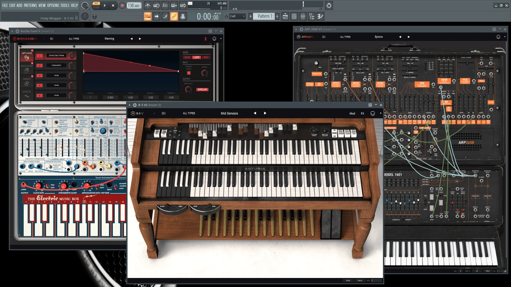Open the Playlist view icon
This screenshot has height=287, width=511.
(x=285, y=16)
